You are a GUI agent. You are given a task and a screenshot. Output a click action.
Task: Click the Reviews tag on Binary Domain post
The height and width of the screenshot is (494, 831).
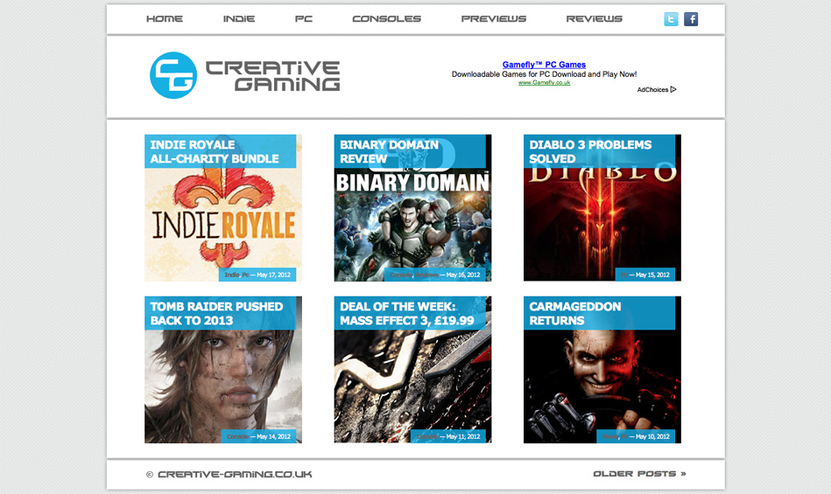pyautogui.click(x=426, y=275)
